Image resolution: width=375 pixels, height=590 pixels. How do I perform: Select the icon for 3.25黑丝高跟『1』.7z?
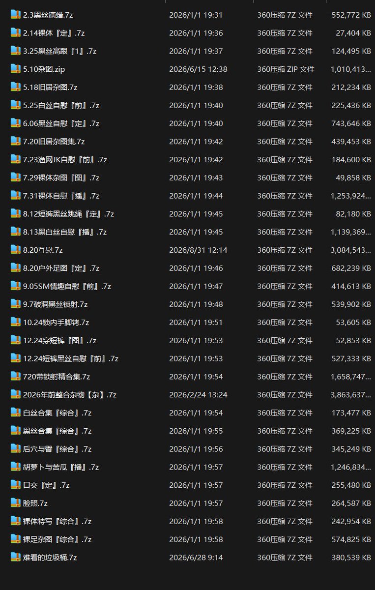(16, 51)
